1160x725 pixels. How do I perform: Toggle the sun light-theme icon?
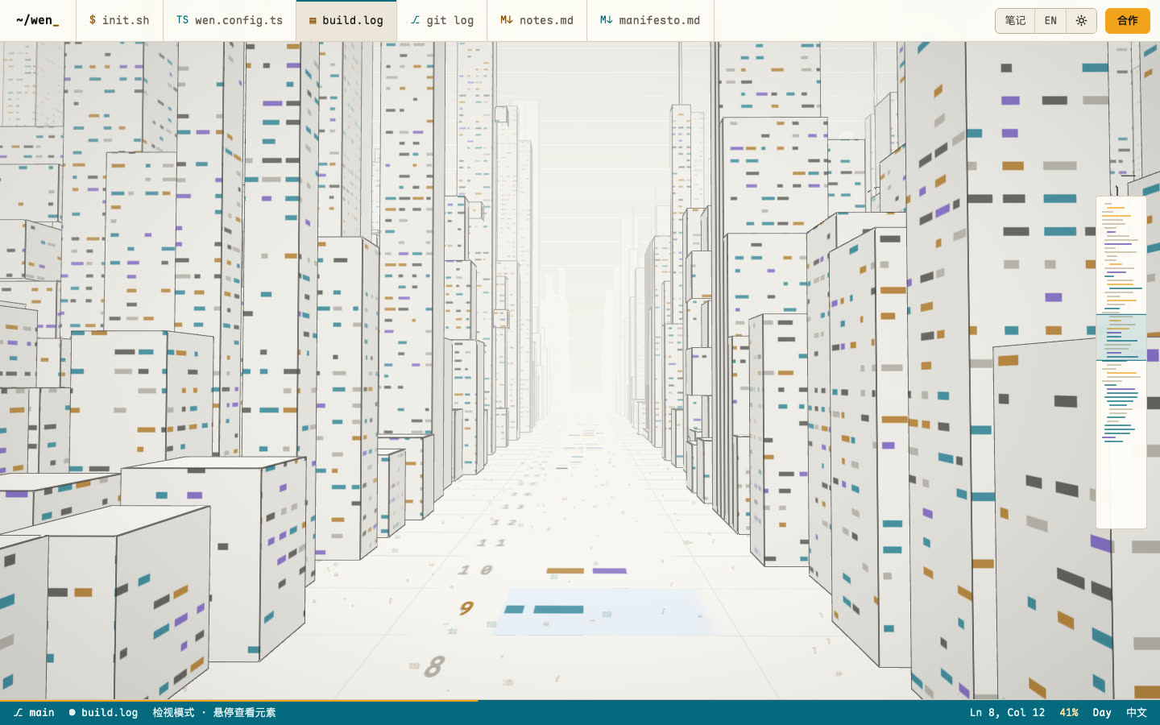click(x=1081, y=21)
